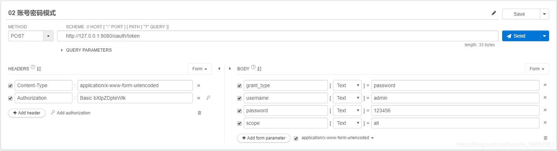Screen dimensions: 557x151
Task: Click the application/x-www-form-urlencoded header value field
Action: click(135, 85)
